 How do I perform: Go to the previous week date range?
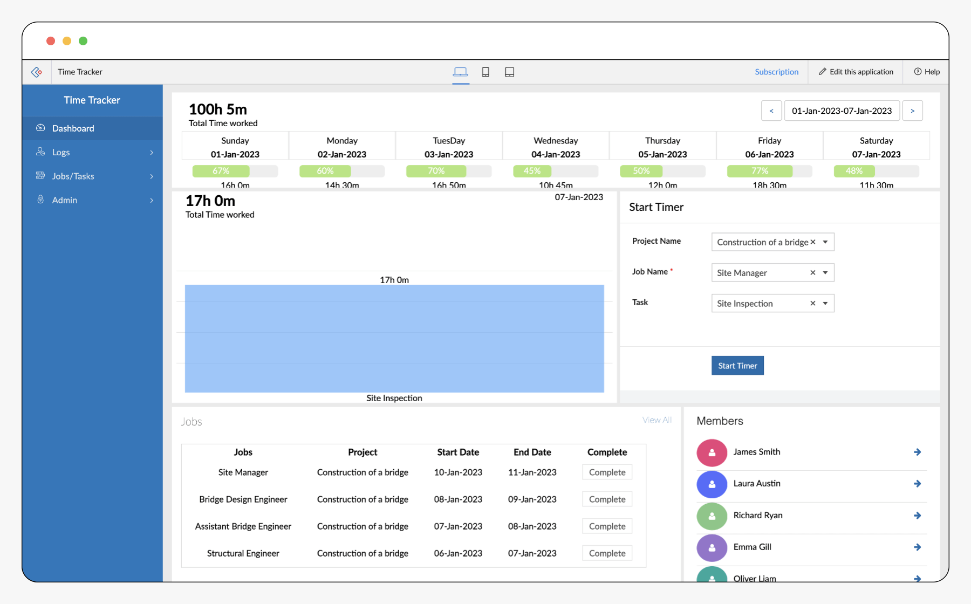click(771, 111)
